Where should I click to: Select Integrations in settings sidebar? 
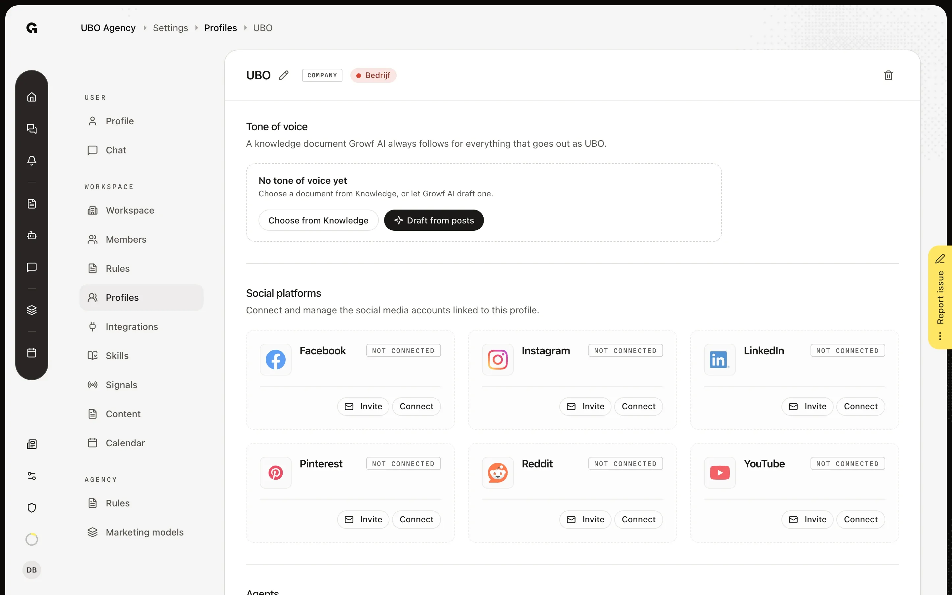[x=141, y=327]
